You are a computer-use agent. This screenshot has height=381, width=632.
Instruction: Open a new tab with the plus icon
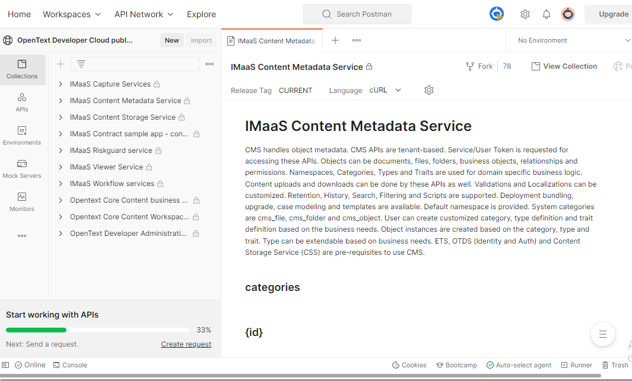coord(335,40)
